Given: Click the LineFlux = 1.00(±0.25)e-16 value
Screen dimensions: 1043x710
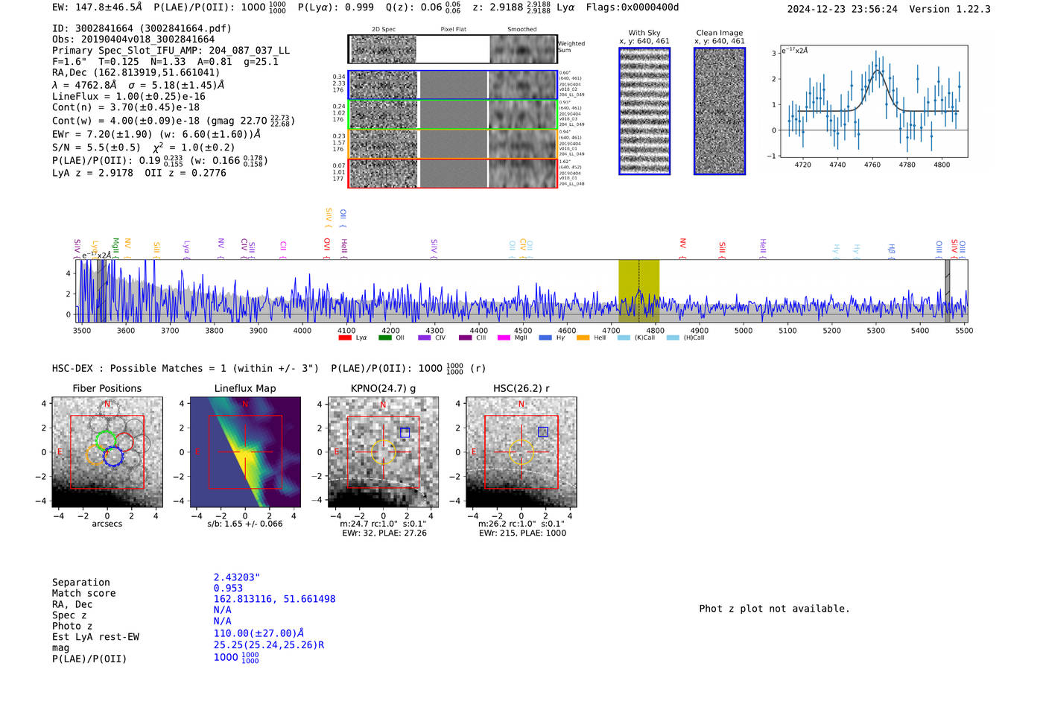Looking at the screenshot, I should 129,96.
